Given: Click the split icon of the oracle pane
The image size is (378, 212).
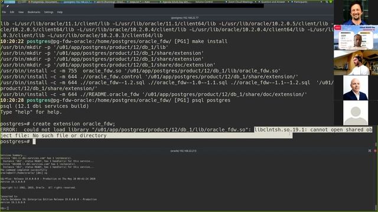Looking at the screenshot, I should coord(370,151).
